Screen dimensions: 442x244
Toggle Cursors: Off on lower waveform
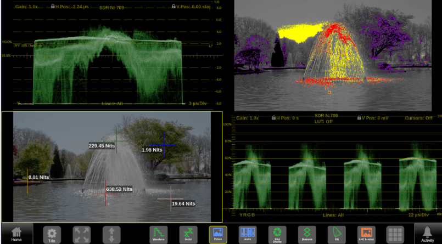[x=418, y=118]
